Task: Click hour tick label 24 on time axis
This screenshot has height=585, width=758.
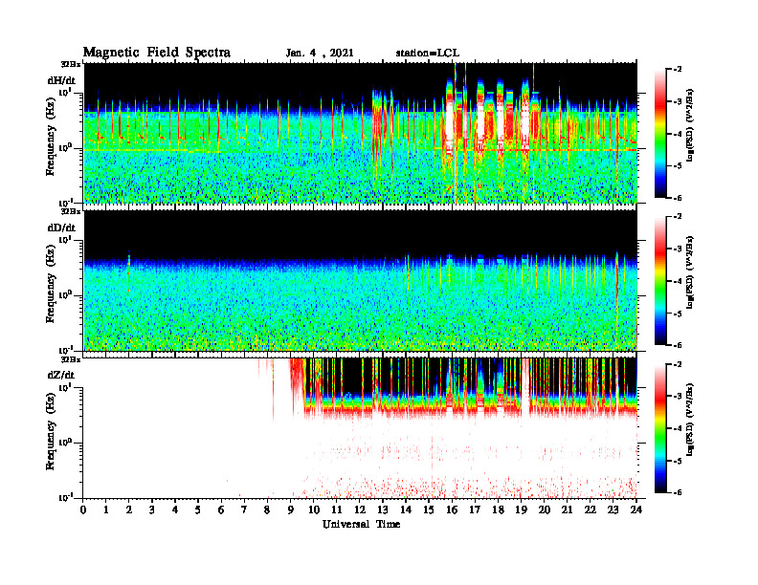Action: (636, 510)
